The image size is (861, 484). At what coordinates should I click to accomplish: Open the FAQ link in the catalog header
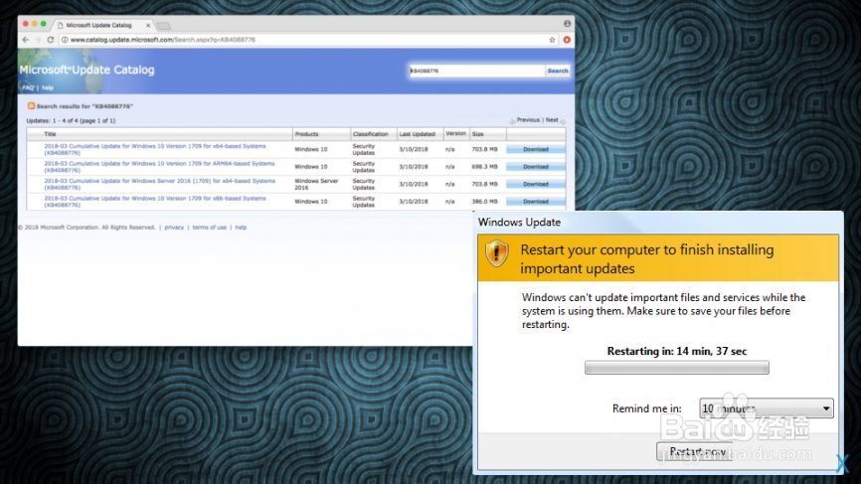tap(28, 87)
